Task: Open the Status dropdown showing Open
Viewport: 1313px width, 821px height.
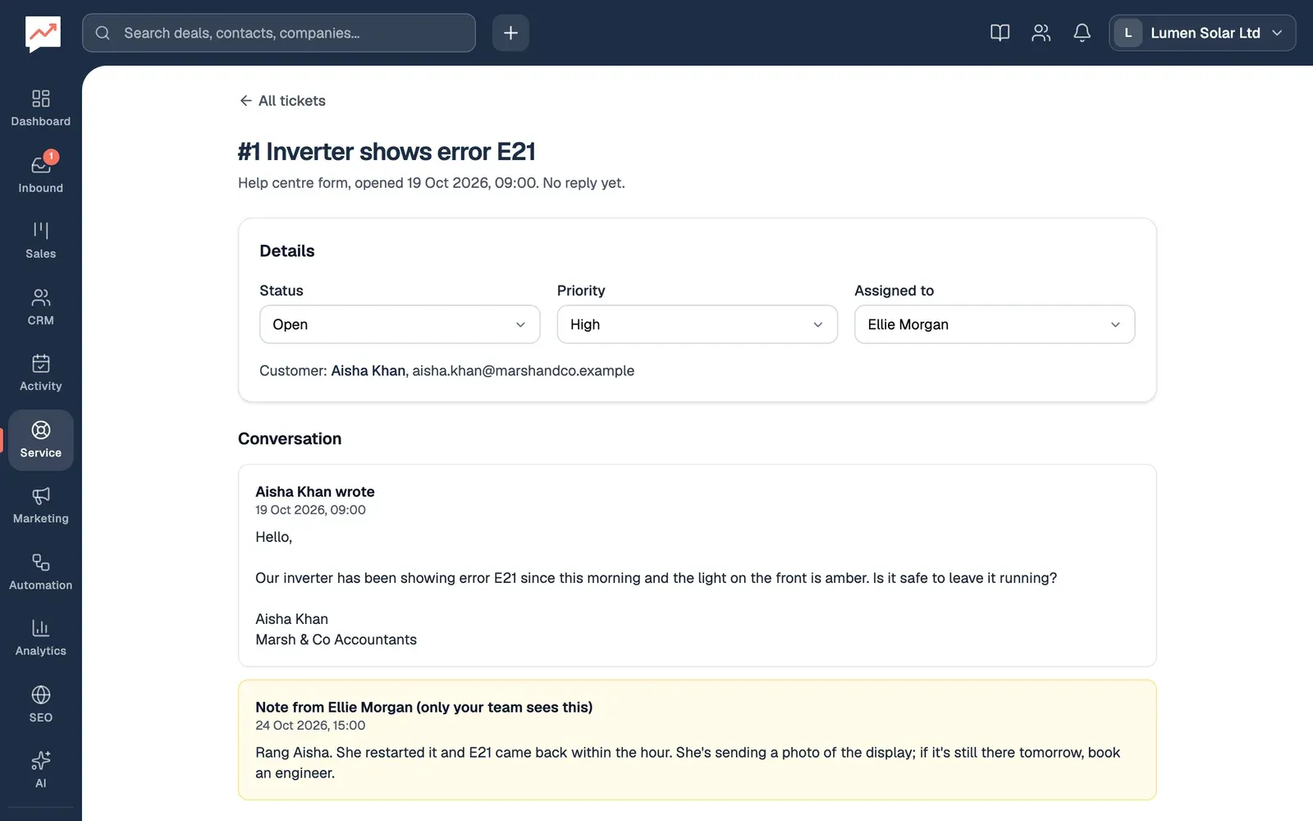Action: tap(400, 324)
